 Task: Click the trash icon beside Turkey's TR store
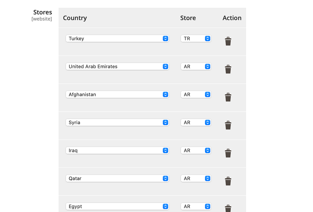(228, 41)
